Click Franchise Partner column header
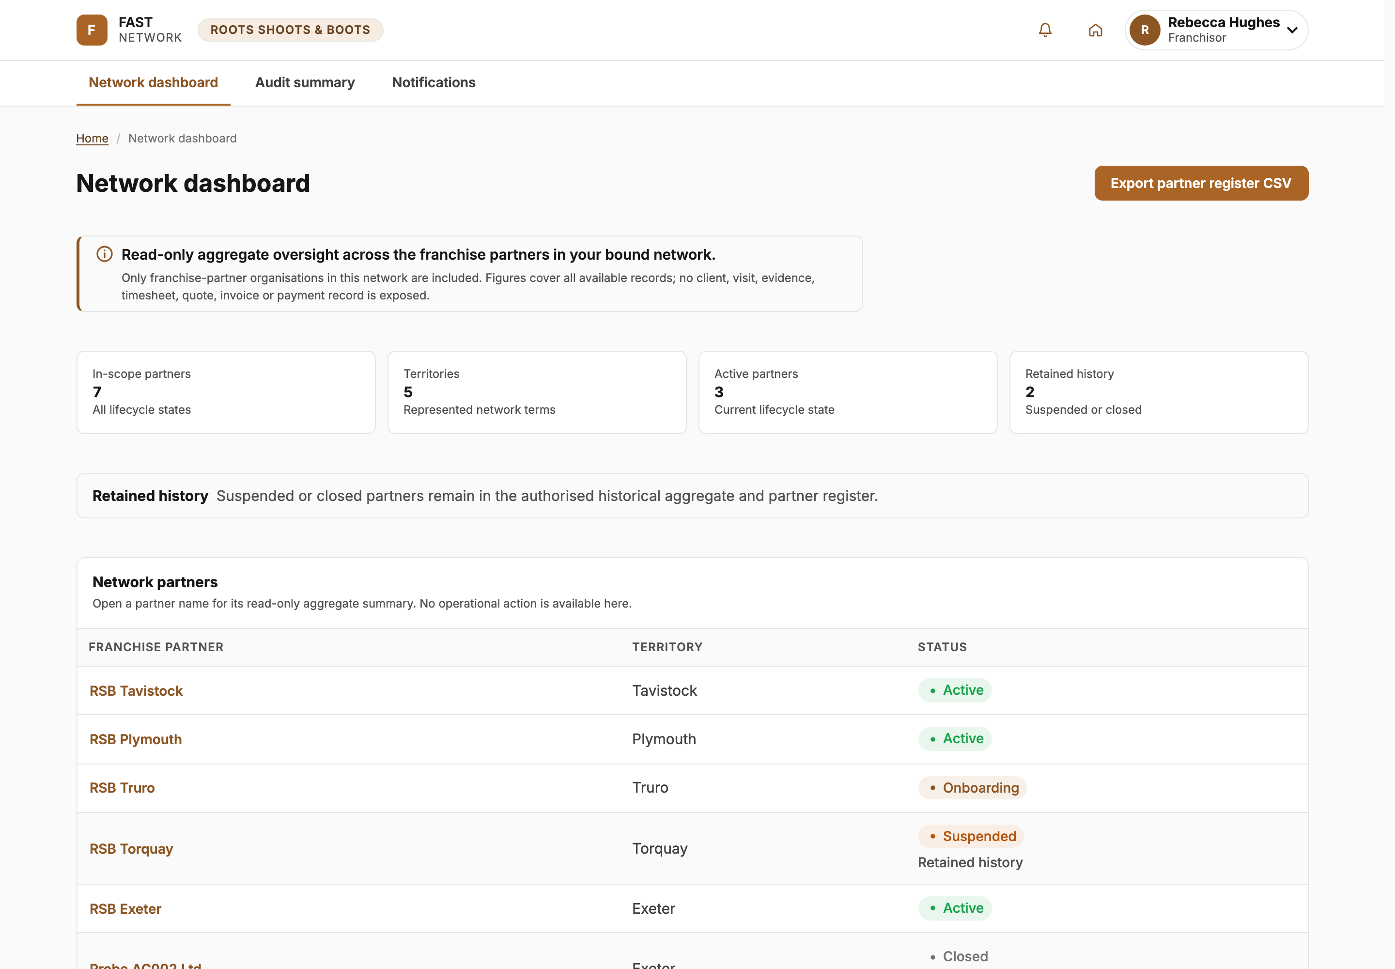Image resolution: width=1395 pixels, height=969 pixels. tap(156, 647)
